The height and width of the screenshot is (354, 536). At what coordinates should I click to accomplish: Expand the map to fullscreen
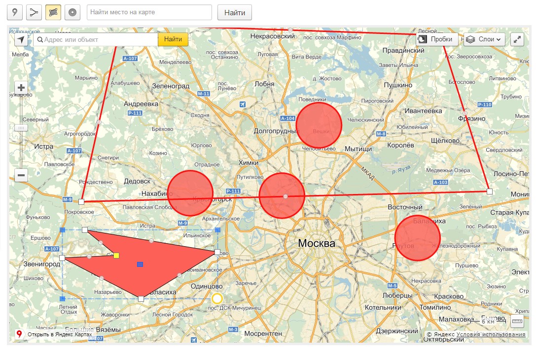517,39
